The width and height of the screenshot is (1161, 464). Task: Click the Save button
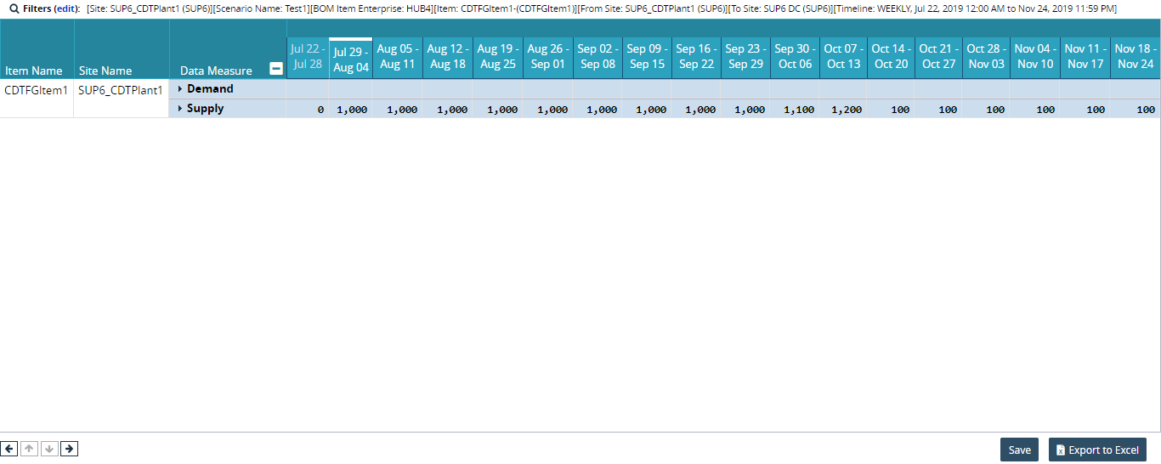click(1019, 450)
